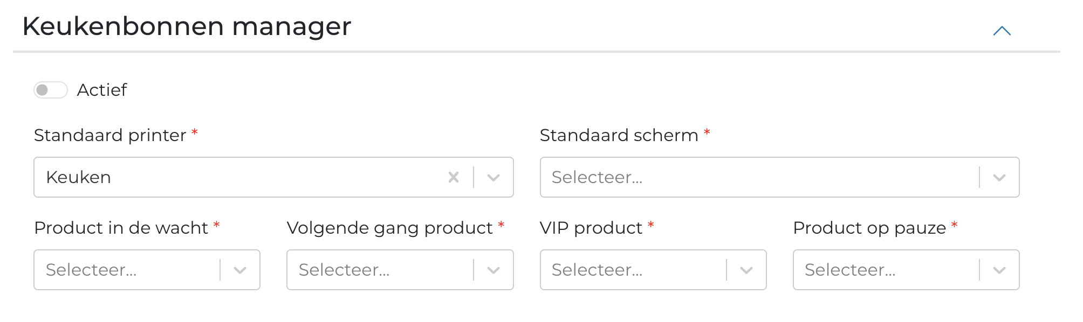Click the required asterisk beside VIP product
The width and height of the screenshot is (1083, 322).
pyautogui.click(x=650, y=226)
